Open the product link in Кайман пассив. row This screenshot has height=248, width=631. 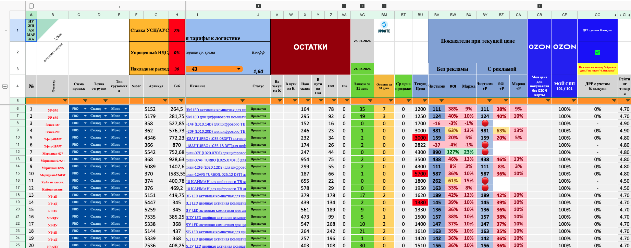216,182
